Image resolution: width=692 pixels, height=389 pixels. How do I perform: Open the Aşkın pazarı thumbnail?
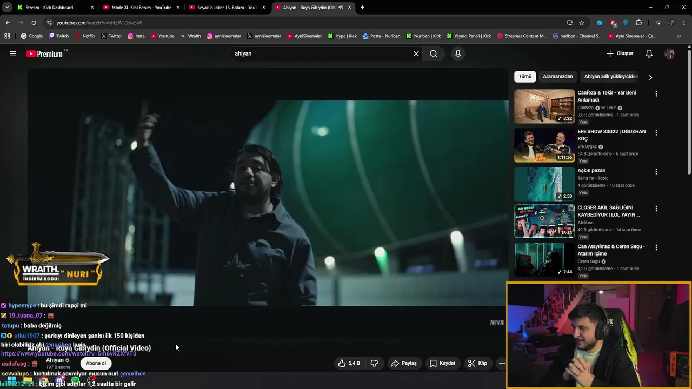pos(544,184)
